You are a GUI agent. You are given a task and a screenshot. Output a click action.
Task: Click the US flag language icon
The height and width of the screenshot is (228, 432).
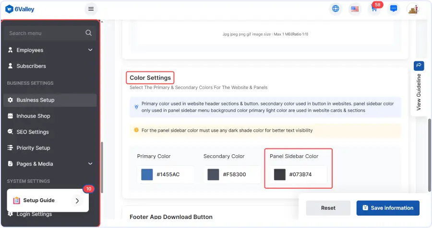pyautogui.click(x=355, y=9)
